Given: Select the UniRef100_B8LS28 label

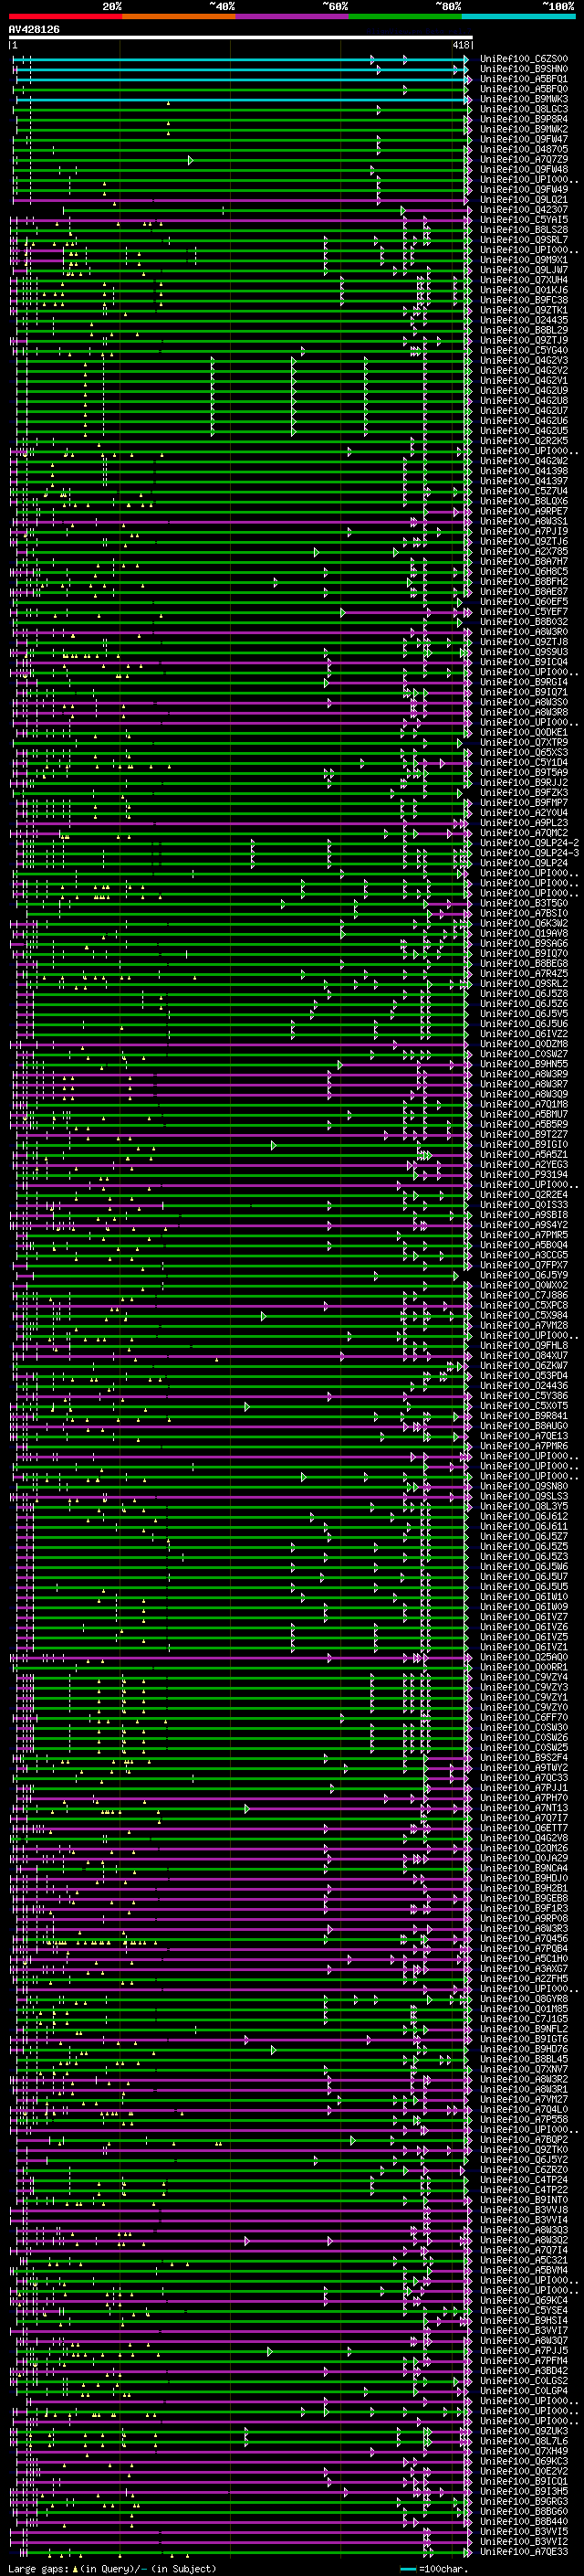Looking at the screenshot, I should click(x=524, y=230).
